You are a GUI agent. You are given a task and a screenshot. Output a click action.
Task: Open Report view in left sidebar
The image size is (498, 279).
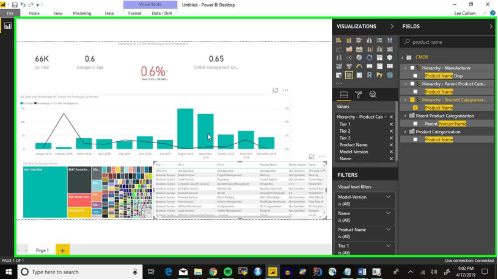point(7,26)
